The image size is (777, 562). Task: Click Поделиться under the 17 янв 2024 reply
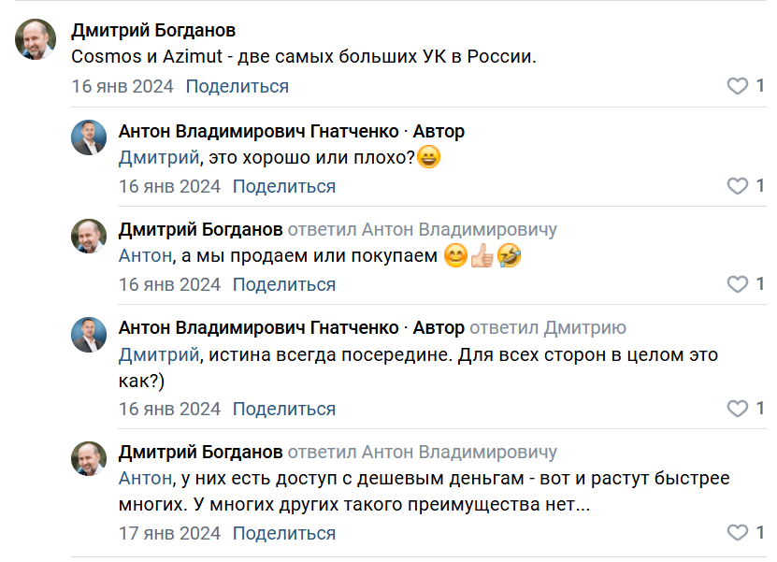coord(283,533)
